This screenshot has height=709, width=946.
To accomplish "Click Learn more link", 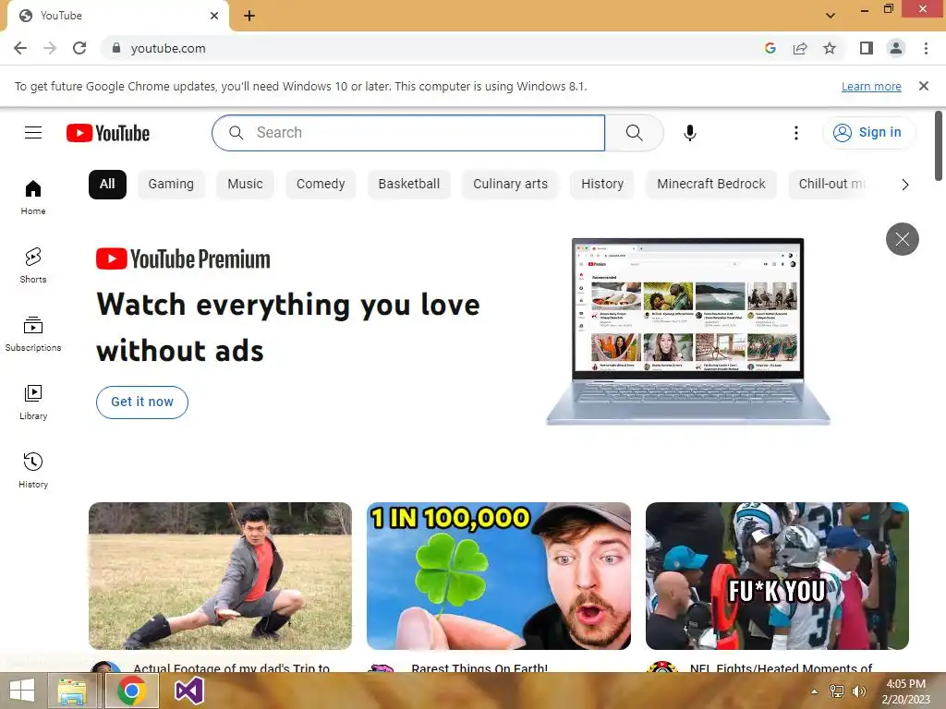I will coord(871,86).
